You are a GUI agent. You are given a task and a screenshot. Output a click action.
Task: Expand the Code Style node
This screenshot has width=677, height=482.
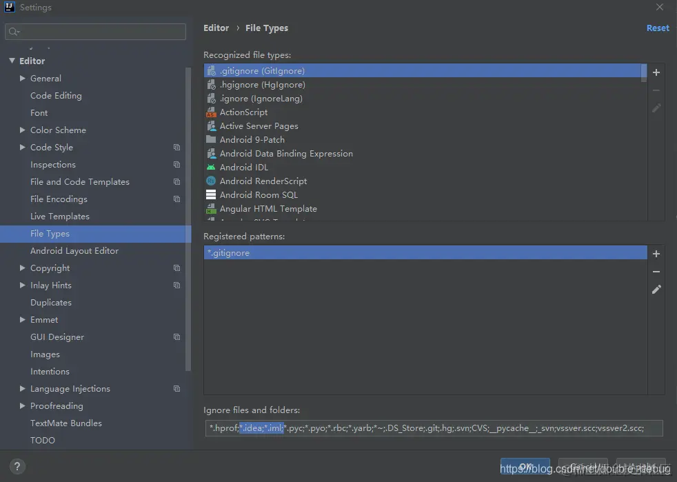23,148
